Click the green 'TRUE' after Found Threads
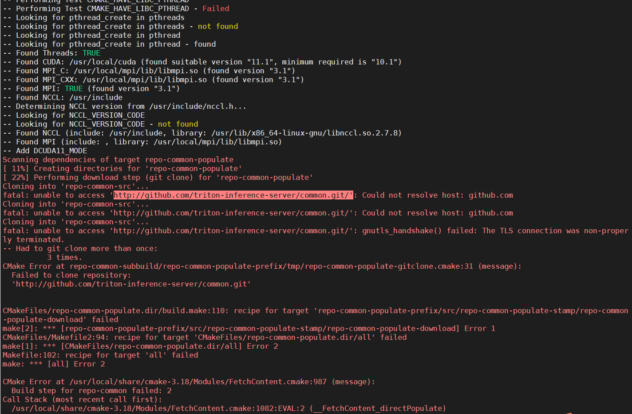 point(91,53)
